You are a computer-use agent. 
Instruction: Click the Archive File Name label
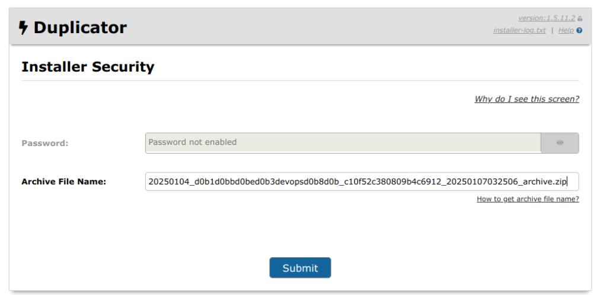[x=63, y=181]
